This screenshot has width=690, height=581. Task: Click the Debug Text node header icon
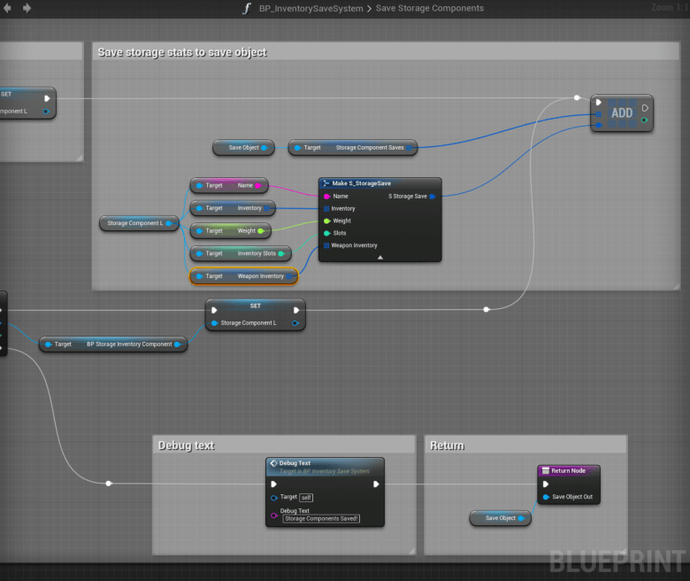click(x=274, y=463)
